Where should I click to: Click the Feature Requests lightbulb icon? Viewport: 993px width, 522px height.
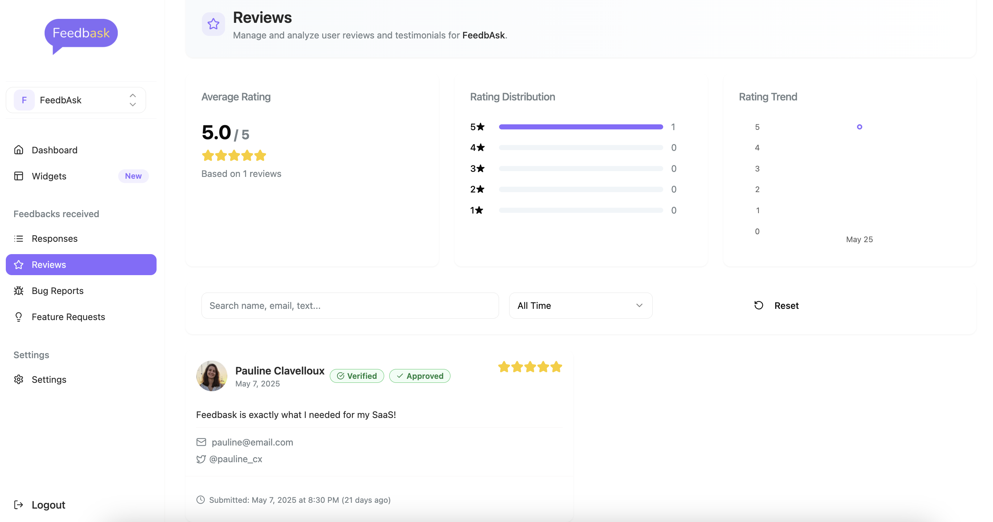pyautogui.click(x=19, y=316)
